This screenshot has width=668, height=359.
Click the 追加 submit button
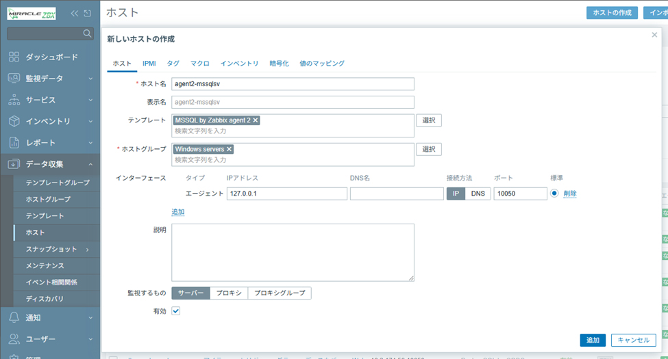[x=592, y=340]
